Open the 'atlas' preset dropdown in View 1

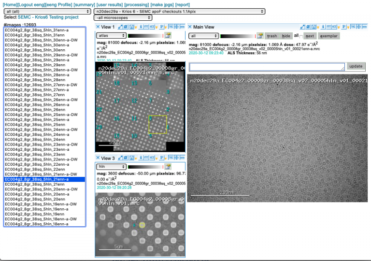click(x=111, y=36)
